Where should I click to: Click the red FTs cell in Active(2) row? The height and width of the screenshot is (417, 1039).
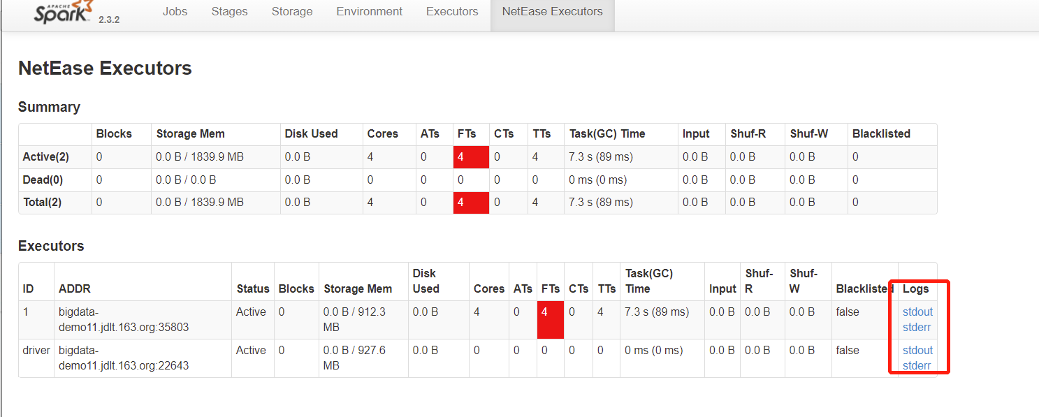tap(470, 157)
